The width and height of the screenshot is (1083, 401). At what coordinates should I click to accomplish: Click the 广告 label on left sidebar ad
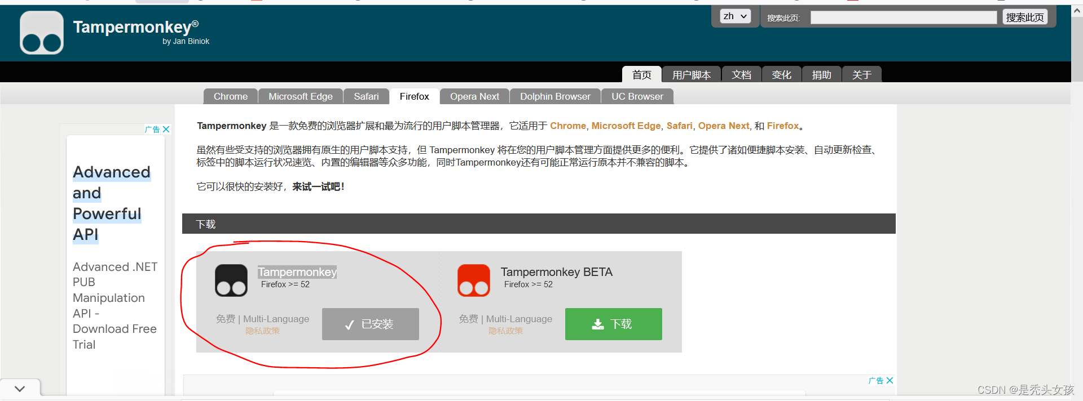(x=152, y=129)
